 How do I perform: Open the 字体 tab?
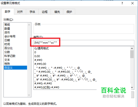pos(32,12)
